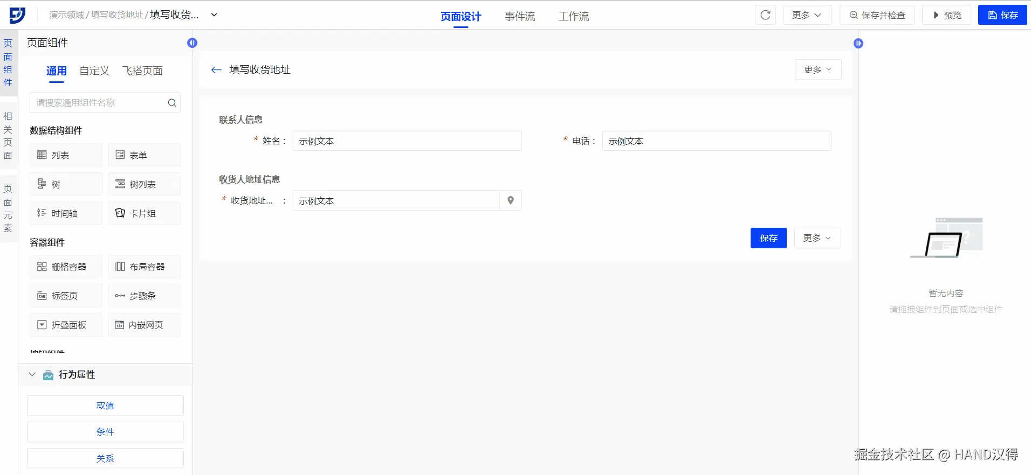Click the 取值 button
Screen dimensions: 1031x475
105,406
